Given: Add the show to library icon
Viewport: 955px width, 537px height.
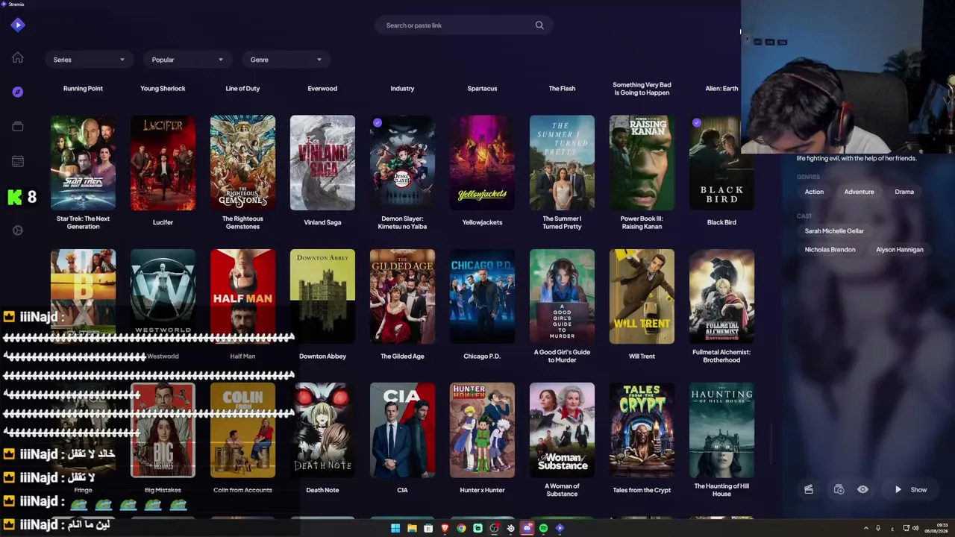Looking at the screenshot, I should 839,489.
